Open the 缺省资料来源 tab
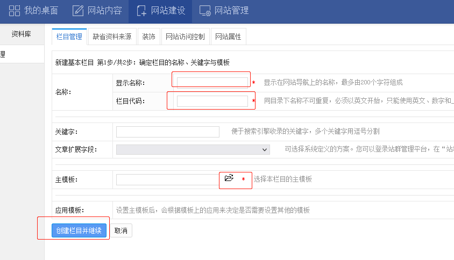The image size is (454, 260). 112,37
